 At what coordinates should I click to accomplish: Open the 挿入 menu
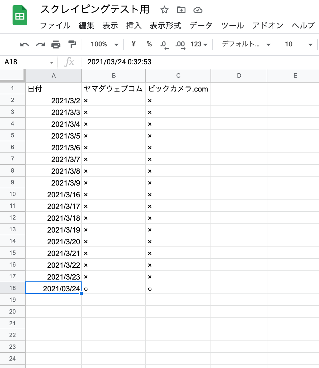click(x=134, y=25)
